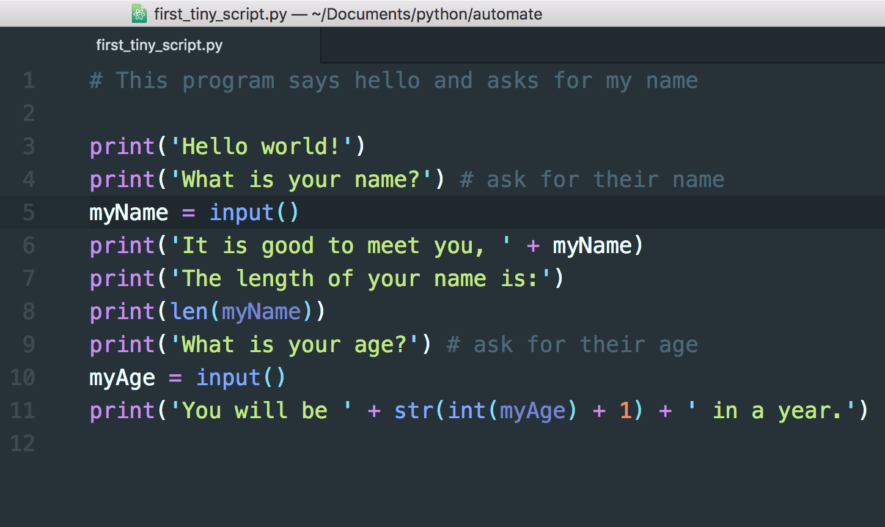Select the first_tiny_script.py editor tab
Image resolution: width=885 pixels, height=527 pixels.
point(159,44)
